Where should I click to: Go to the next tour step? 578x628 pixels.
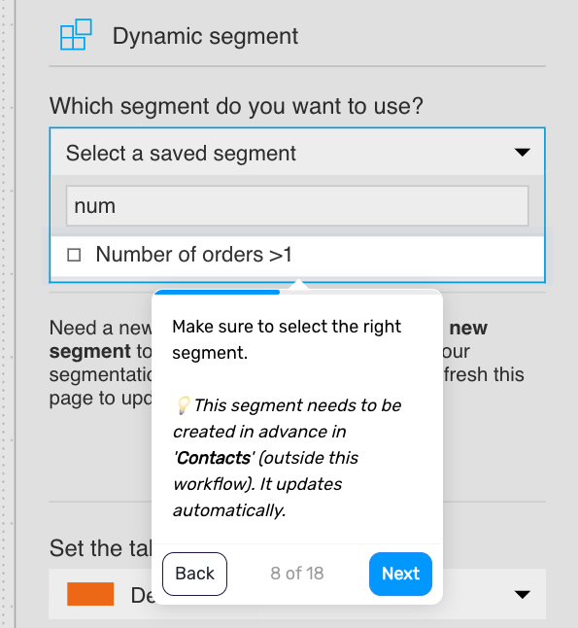[400, 574]
